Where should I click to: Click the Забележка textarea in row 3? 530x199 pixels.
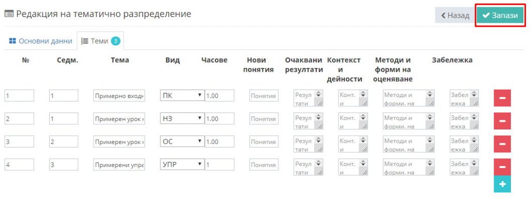tap(464, 144)
